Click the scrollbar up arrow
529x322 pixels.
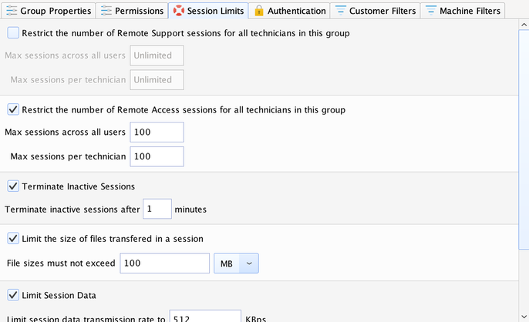[x=524, y=25]
